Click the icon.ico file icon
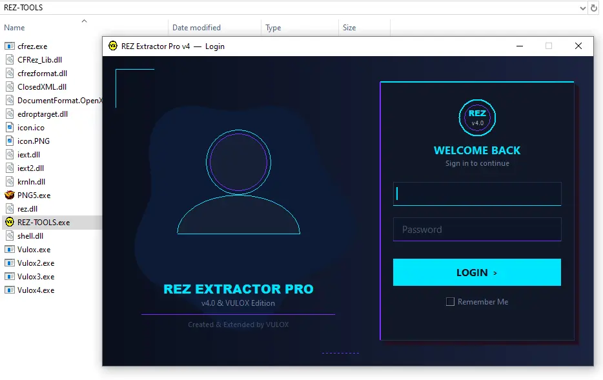603x380 pixels. (10, 127)
